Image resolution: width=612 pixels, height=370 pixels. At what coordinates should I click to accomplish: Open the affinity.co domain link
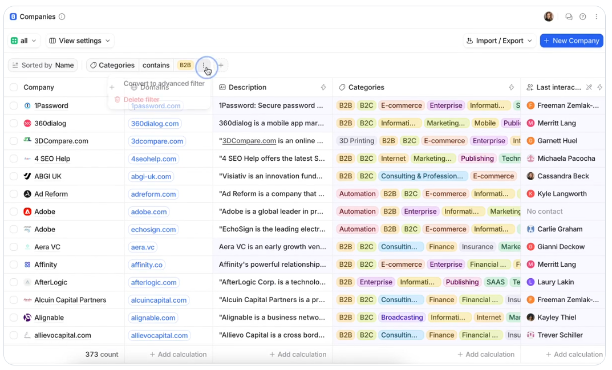click(x=147, y=265)
